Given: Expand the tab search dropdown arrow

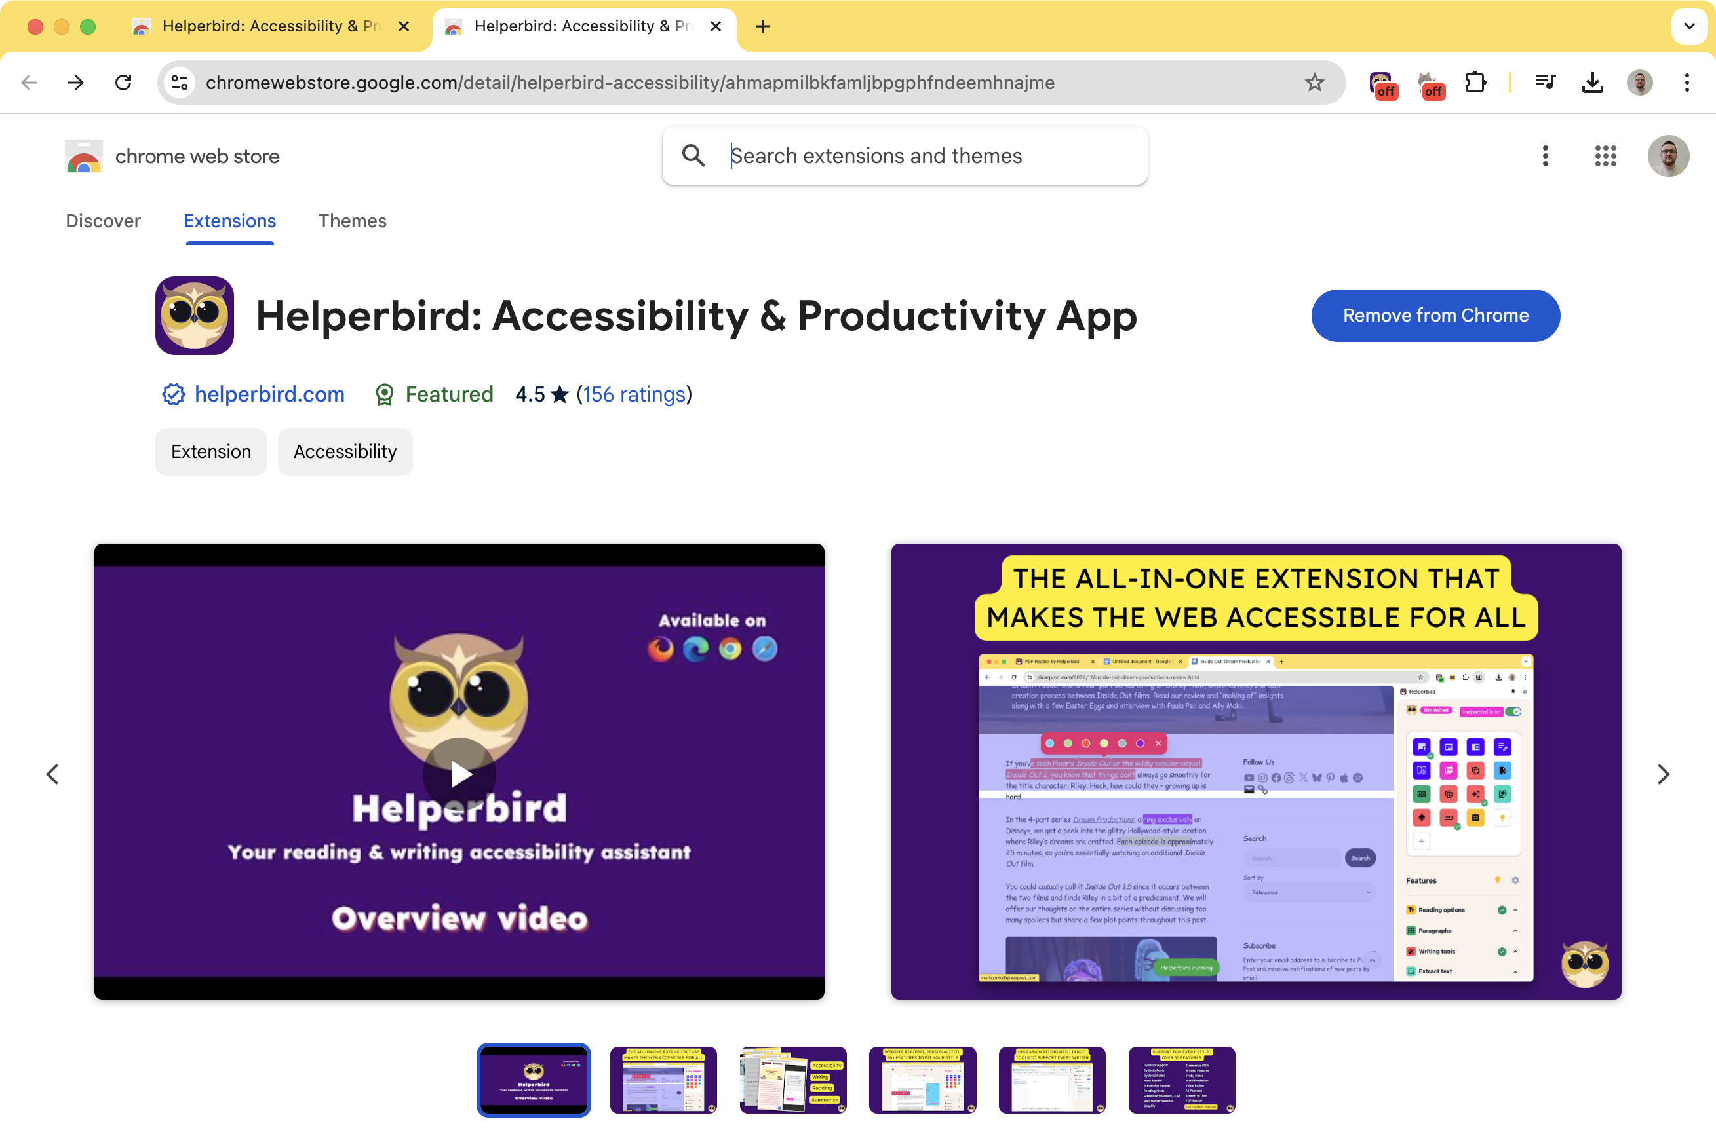Looking at the screenshot, I should (x=1688, y=27).
